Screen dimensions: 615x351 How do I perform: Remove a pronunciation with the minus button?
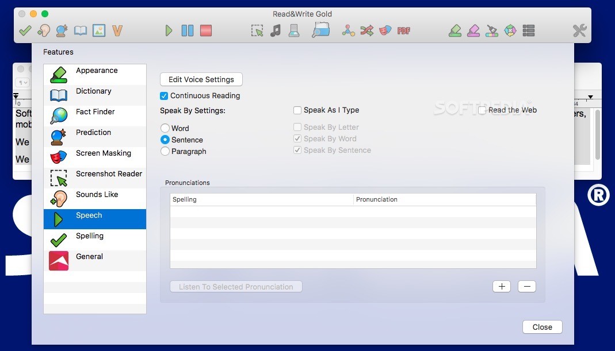pos(527,286)
